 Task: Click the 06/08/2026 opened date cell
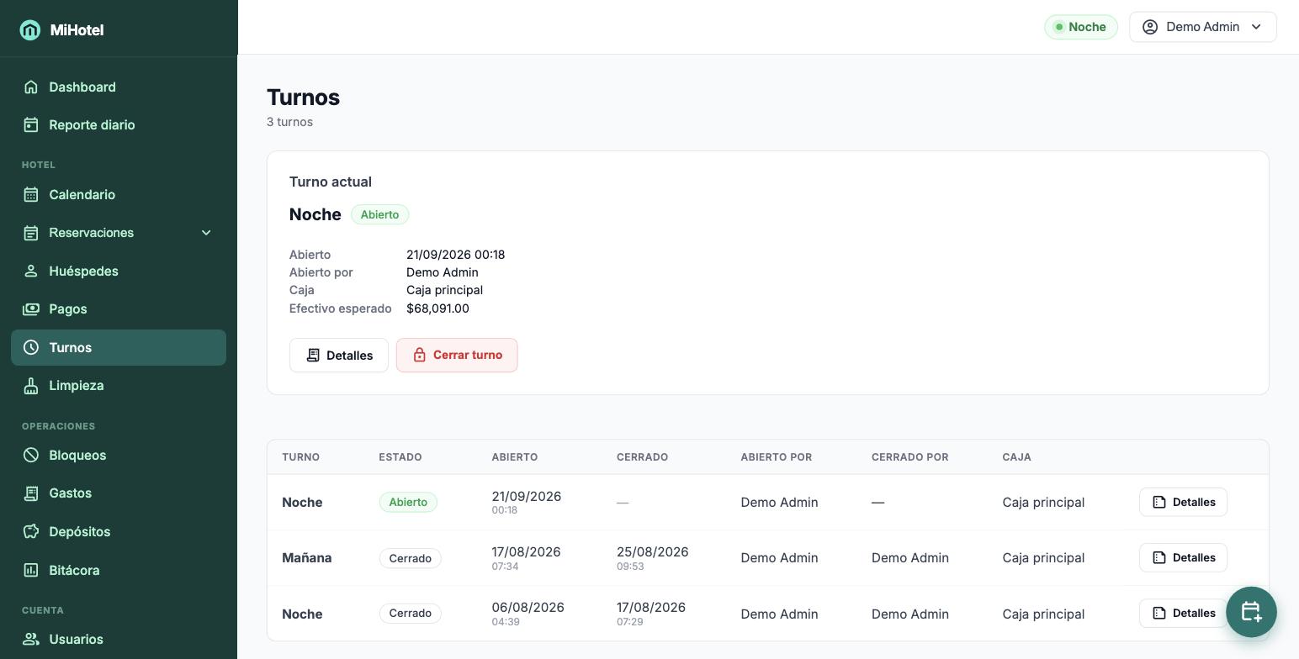coord(528,614)
